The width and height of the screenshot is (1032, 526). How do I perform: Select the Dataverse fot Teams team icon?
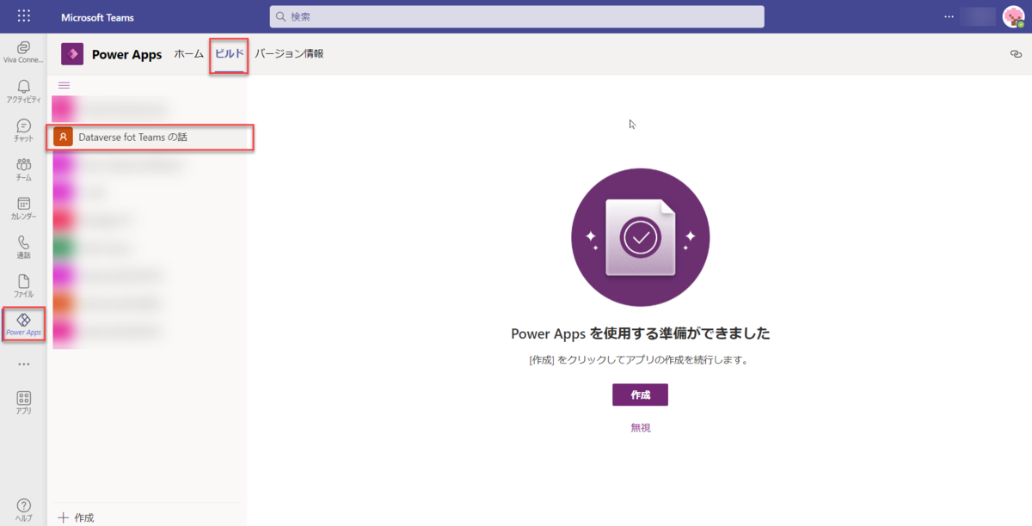[63, 137]
